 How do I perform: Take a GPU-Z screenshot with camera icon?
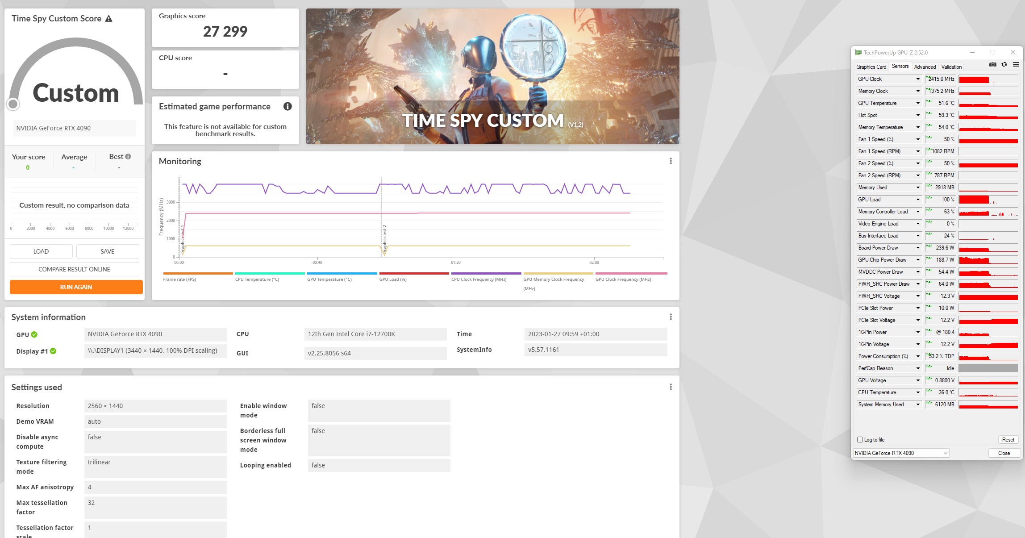pyautogui.click(x=992, y=65)
